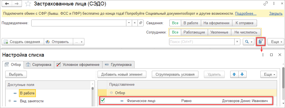Click the Удалить button
The height and width of the screenshot is (108, 285).
coord(214,74)
